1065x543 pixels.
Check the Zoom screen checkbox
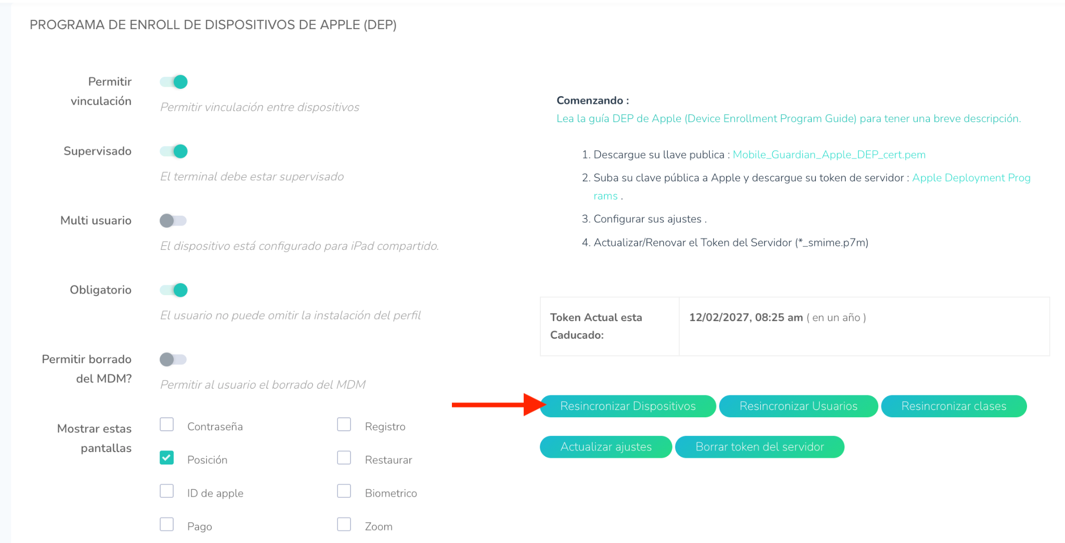point(344,524)
